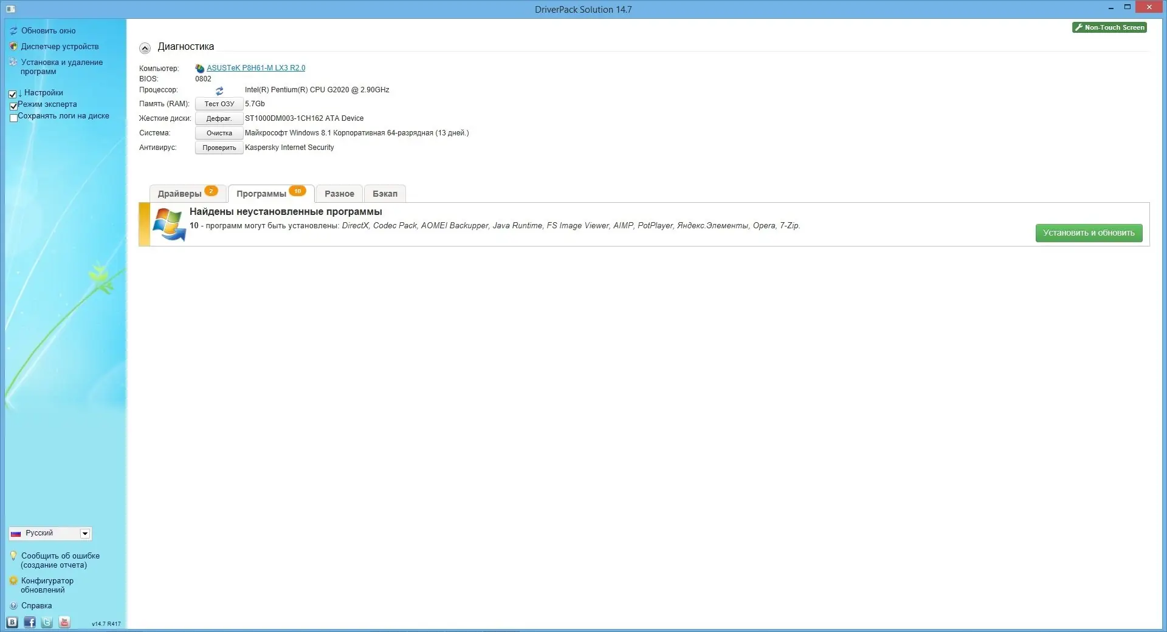Open Установка и удаление программ link

coord(61,67)
